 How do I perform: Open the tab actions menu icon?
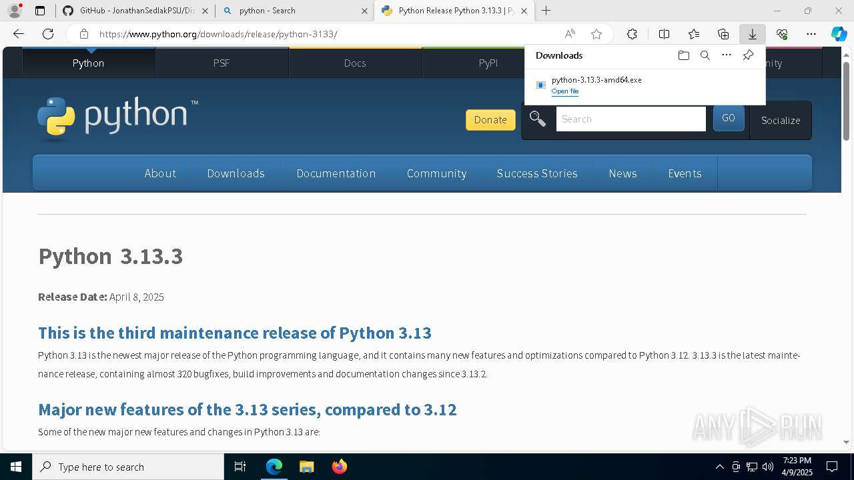[x=40, y=11]
